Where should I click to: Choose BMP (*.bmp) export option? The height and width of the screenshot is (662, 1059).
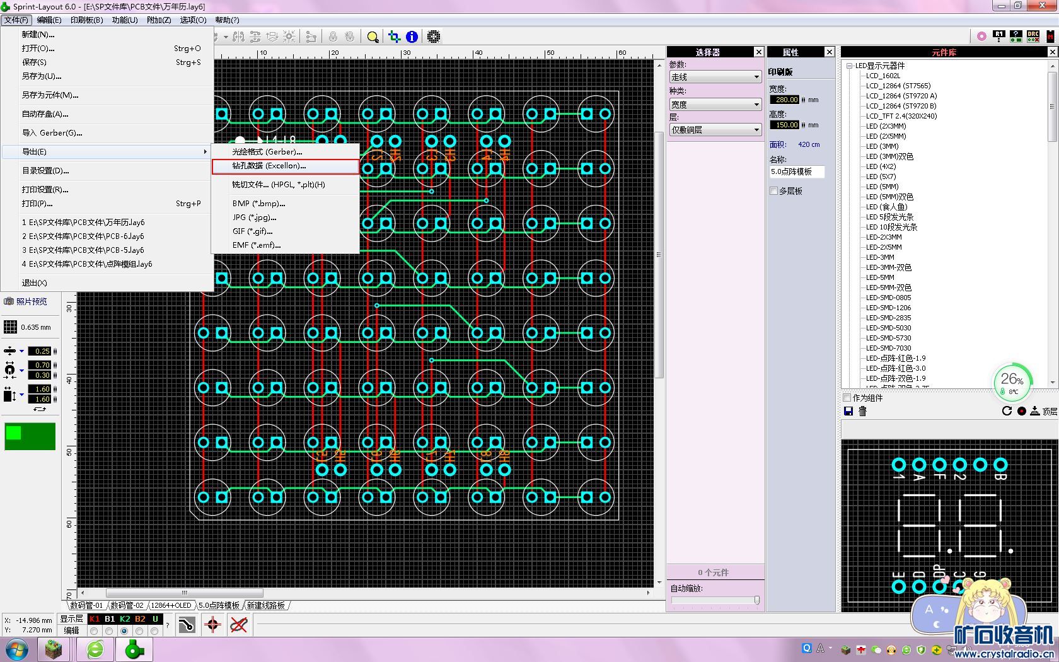click(285, 204)
